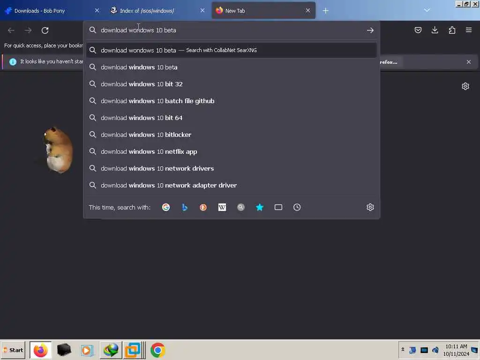The width and height of the screenshot is (480, 360).
Task: Search with Bing one-off icon
Action: (x=185, y=207)
